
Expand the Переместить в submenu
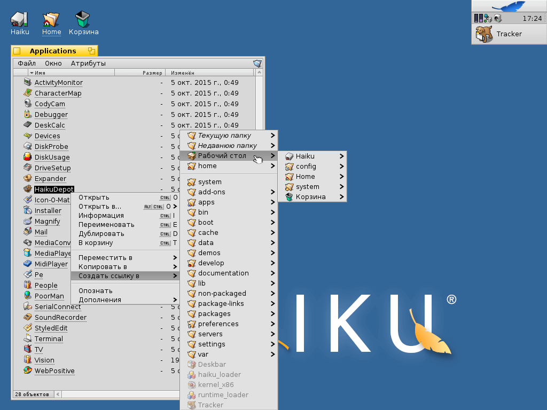[125, 258]
